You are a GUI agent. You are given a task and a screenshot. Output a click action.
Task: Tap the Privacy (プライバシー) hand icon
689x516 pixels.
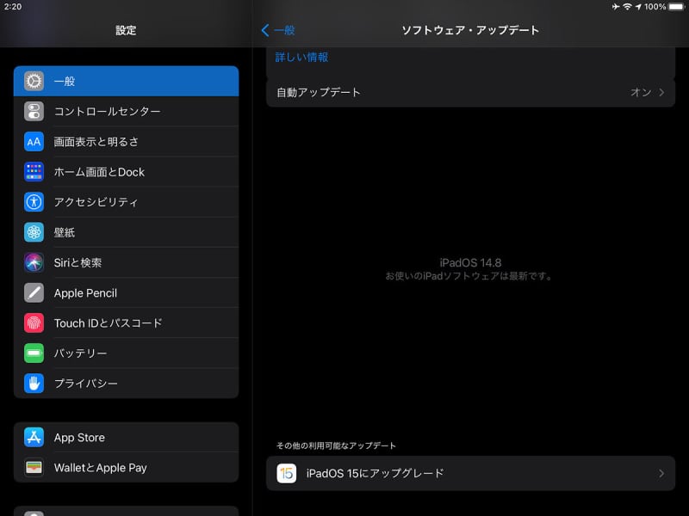click(34, 384)
